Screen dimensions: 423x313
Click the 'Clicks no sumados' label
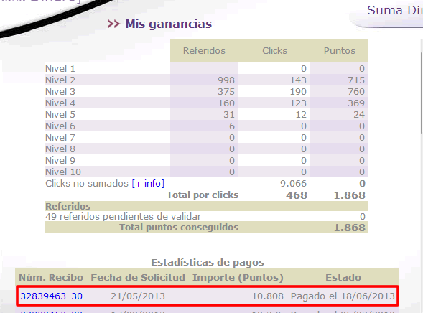87,184
